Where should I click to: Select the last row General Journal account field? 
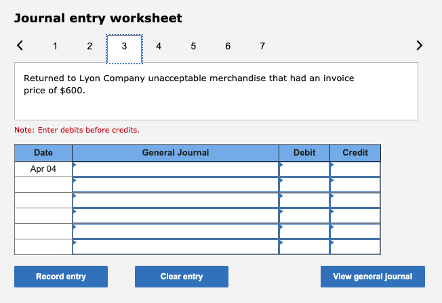click(176, 247)
